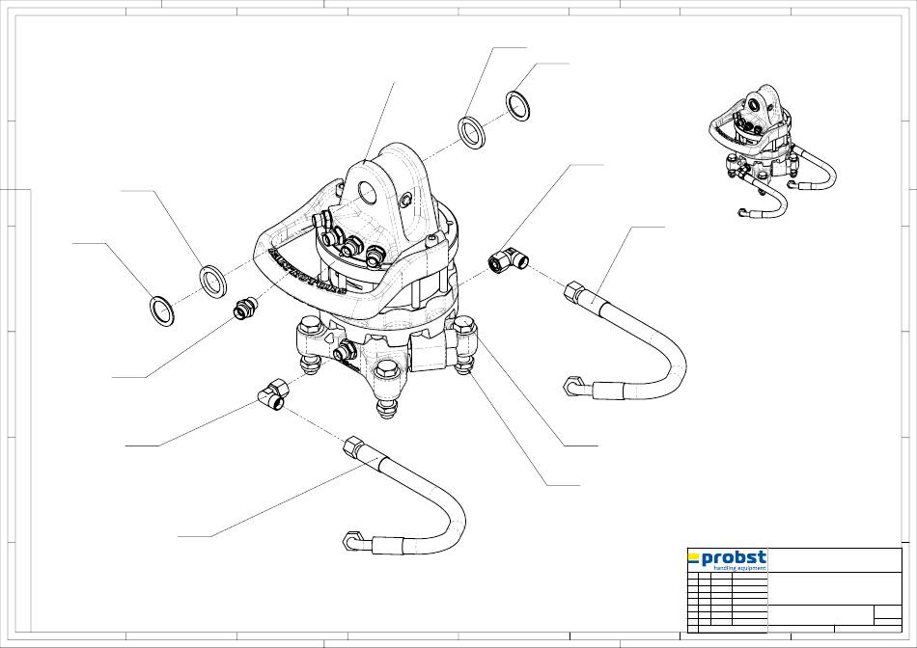Click the straight threaded fitting left of rotator
Viewport: 917px width, 648px height.
pyautogui.click(x=245, y=309)
